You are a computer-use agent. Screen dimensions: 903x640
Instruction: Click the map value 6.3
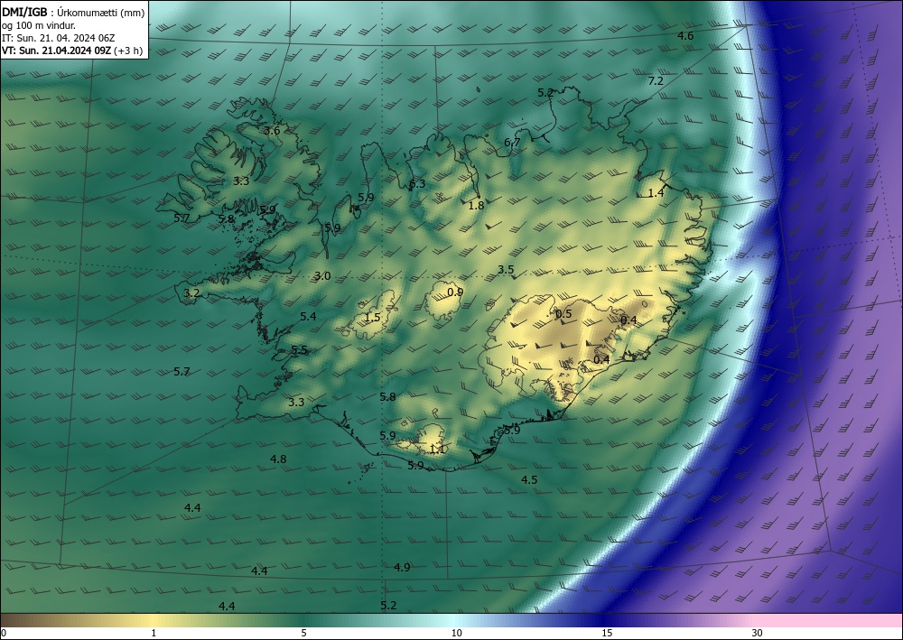(x=417, y=183)
